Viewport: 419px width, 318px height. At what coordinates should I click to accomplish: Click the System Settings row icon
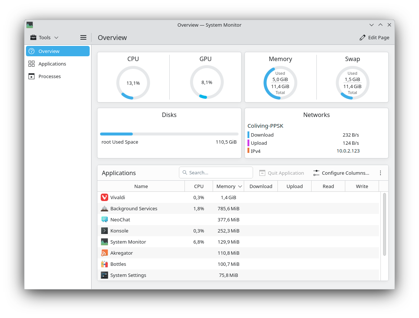(x=104, y=275)
